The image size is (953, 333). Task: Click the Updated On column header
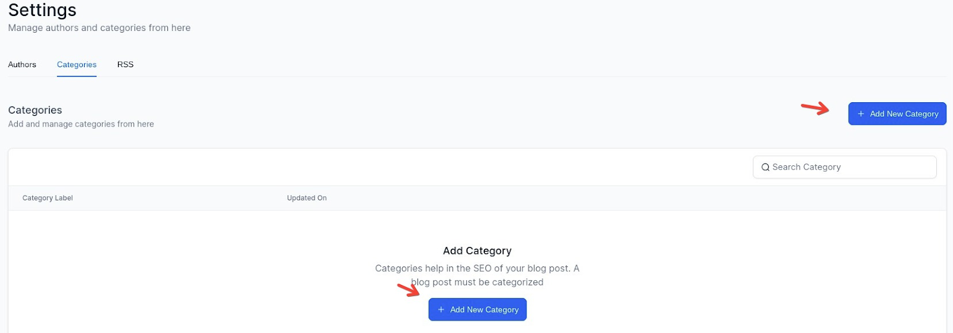point(307,198)
